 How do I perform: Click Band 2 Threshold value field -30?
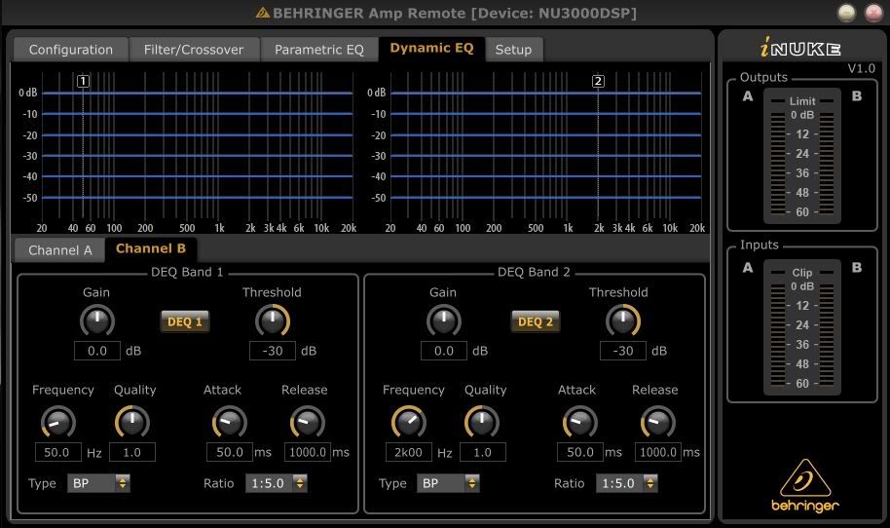[623, 351]
